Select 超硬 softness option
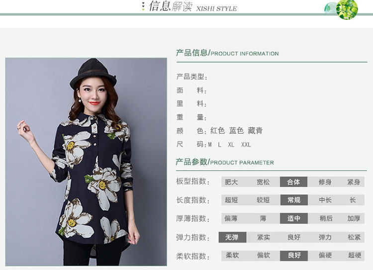This screenshot has height=270, width=373. point(355,256)
